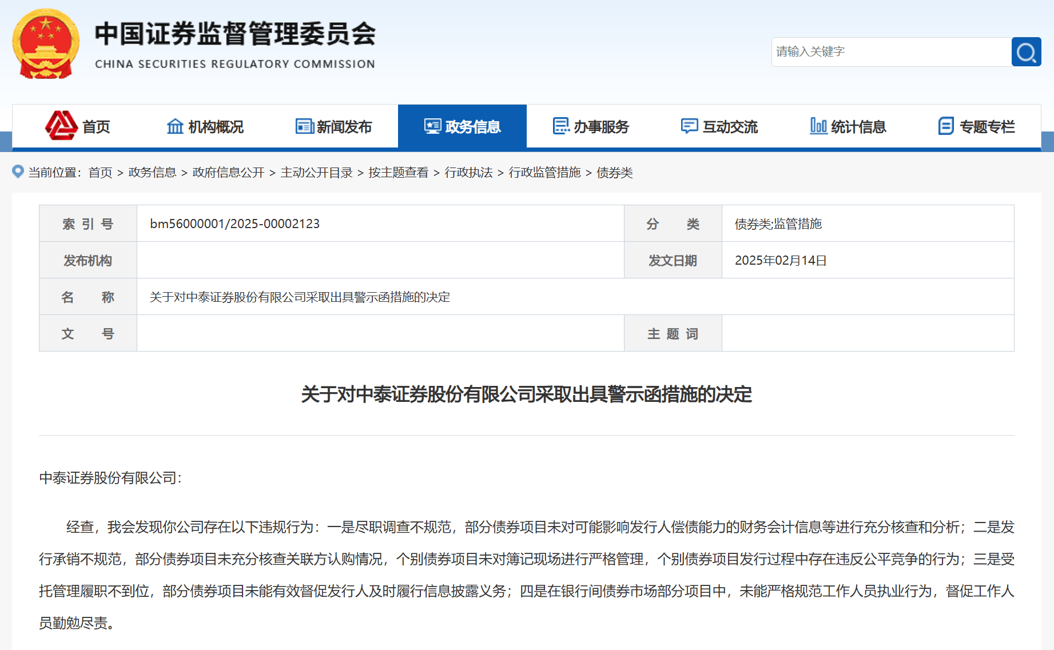
Task: Click the 统计信息 bar chart icon
Action: (818, 126)
